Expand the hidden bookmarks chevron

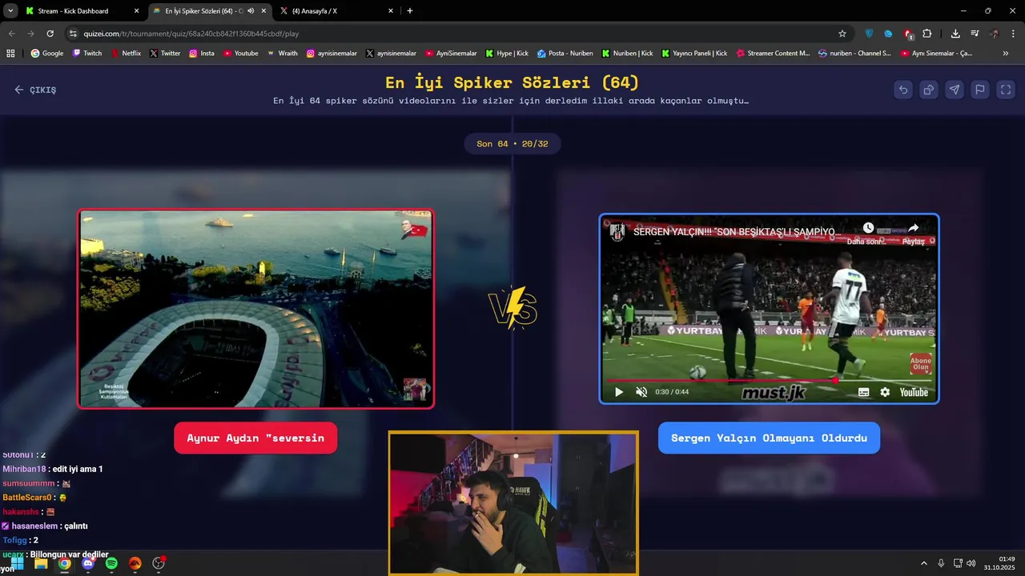pos(1006,54)
